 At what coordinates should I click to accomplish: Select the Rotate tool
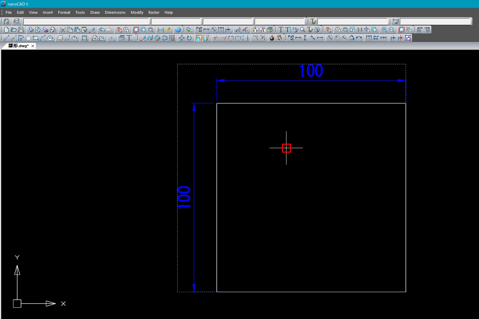click(x=189, y=38)
